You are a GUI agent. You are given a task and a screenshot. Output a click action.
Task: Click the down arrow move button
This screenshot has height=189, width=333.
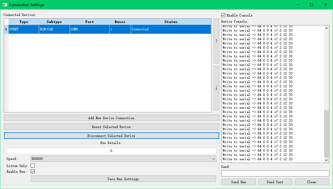point(216,88)
